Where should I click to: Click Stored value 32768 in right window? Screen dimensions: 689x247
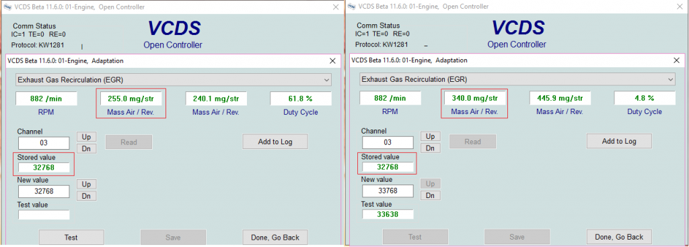click(x=388, y=167)
